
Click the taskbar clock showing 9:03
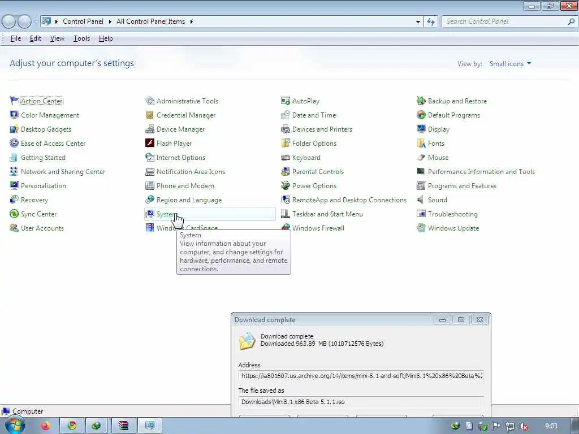click(551, 426)
